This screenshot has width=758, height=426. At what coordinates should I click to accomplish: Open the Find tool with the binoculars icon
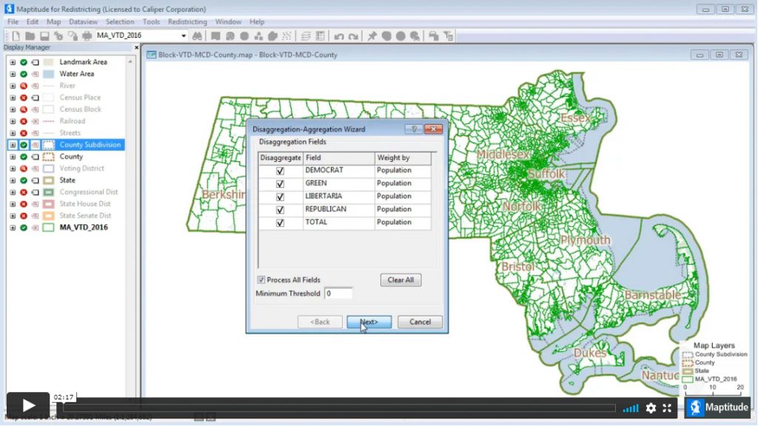[x=196, y=35]
